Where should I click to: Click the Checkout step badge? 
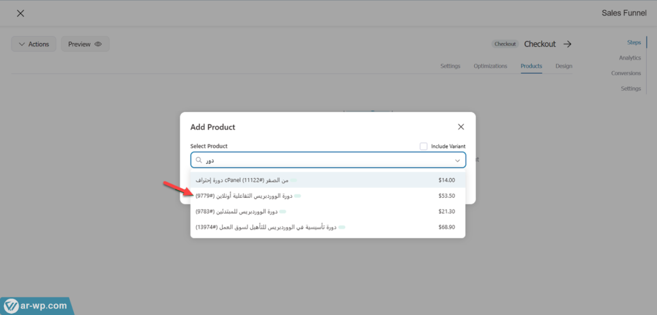505,44
